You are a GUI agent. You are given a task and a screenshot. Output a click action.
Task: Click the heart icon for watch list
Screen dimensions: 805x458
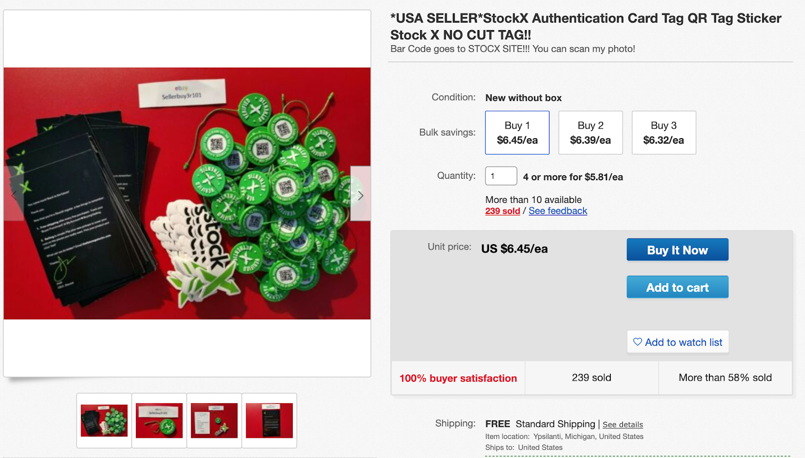pyautogui.click(x=637, y=342)
